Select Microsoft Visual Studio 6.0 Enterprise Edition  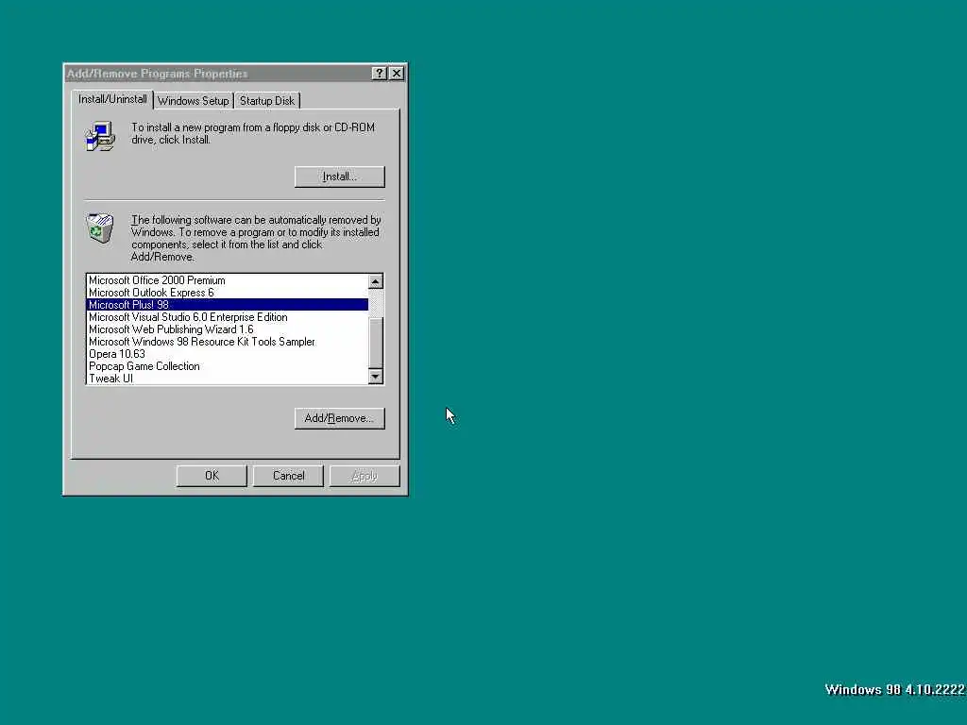tap(227, 317)
